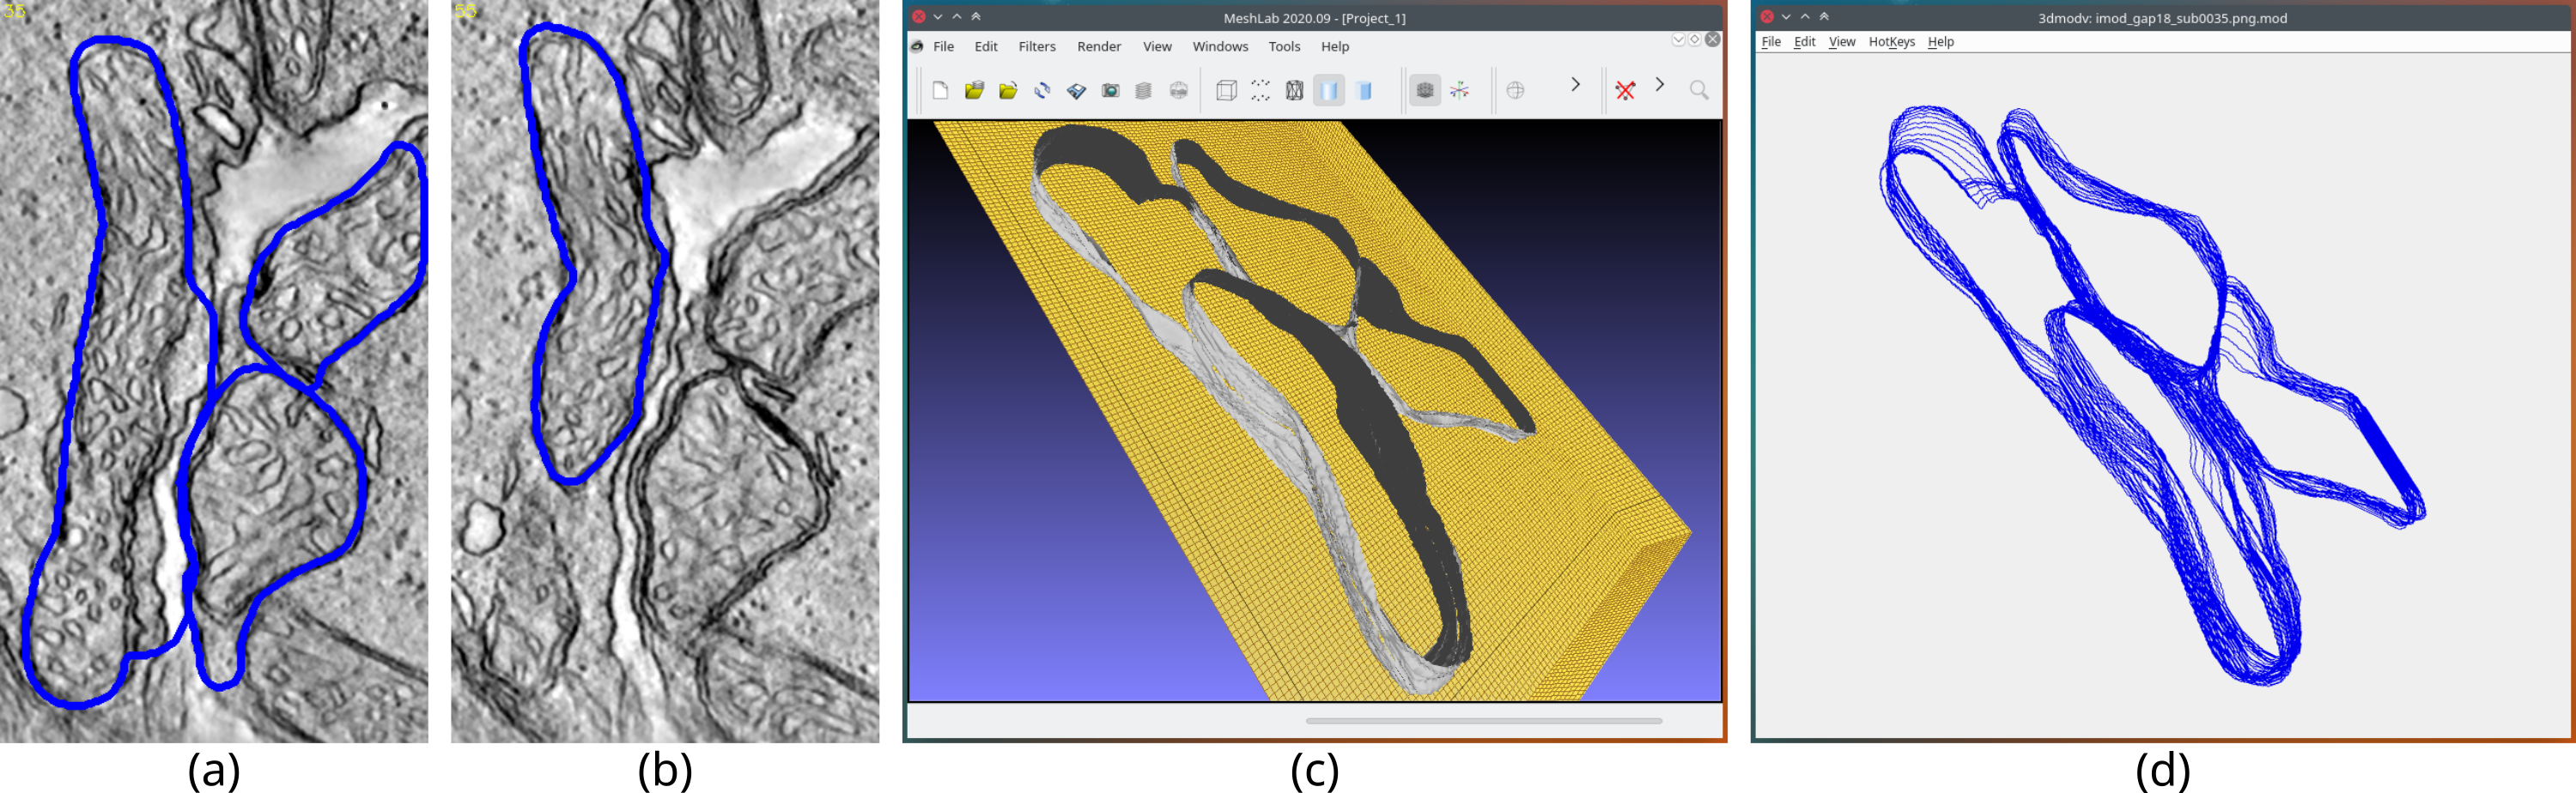The image size is (2576, 793).
Task: Close the Project_1 sub-window in MeshLab
Action: (x=1713, y=40)
